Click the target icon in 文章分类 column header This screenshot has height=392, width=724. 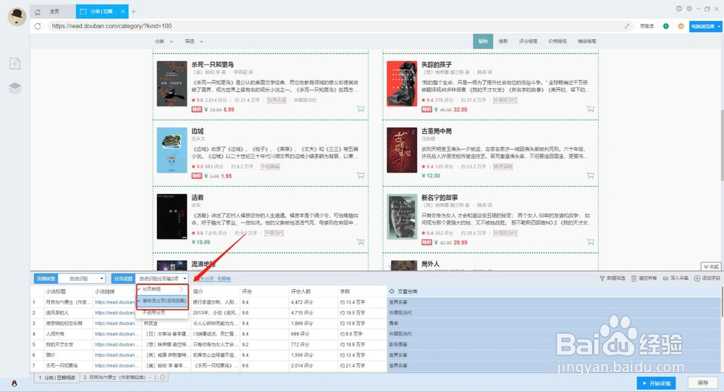click(392, 292)
